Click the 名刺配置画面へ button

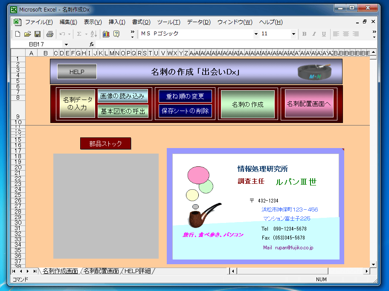[x=309, y=103]
